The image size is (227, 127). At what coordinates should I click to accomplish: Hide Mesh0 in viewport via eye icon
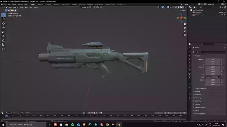[x=222, y=15]
